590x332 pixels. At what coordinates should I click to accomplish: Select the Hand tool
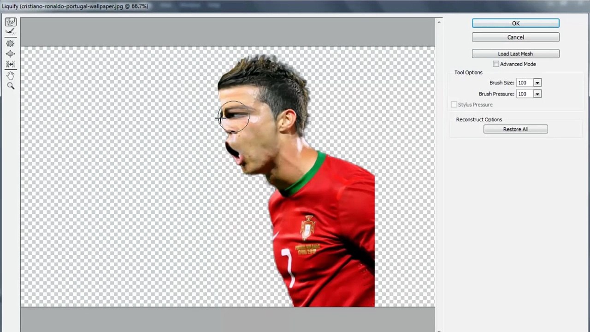11,75
